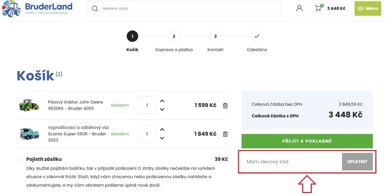Click the search magnifier icon
The image size is (387, 195).
[95, 9]
